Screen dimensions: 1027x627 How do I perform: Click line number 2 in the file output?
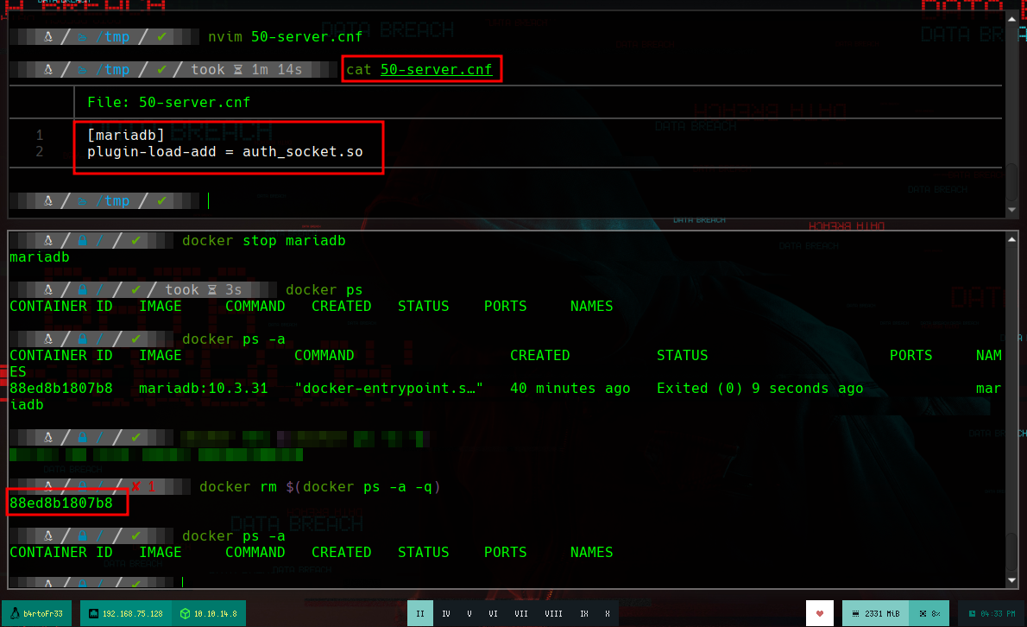[x=40, y=151]
